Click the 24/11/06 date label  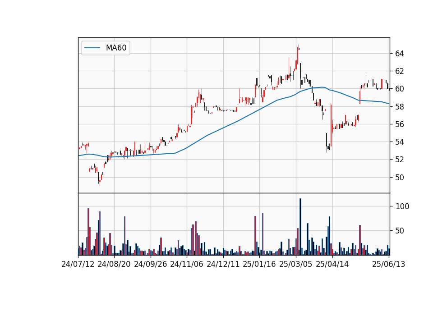[187, 264]
